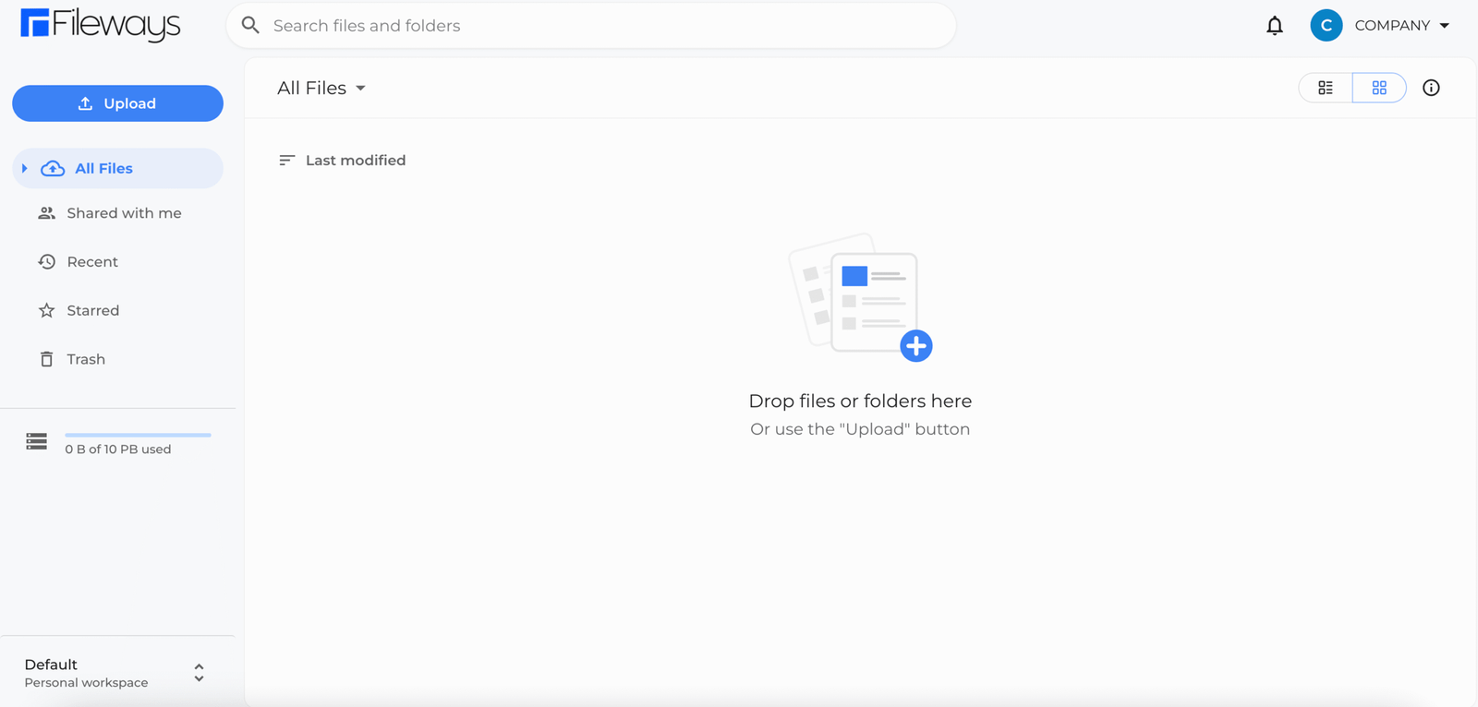Open the Starred section
This screenshot has height=707, width=1478.
click(x=92, y=311)
